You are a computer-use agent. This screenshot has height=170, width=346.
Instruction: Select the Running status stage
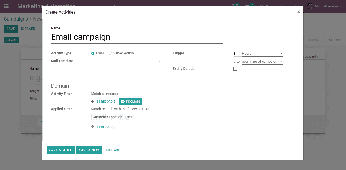pos(314,40)
